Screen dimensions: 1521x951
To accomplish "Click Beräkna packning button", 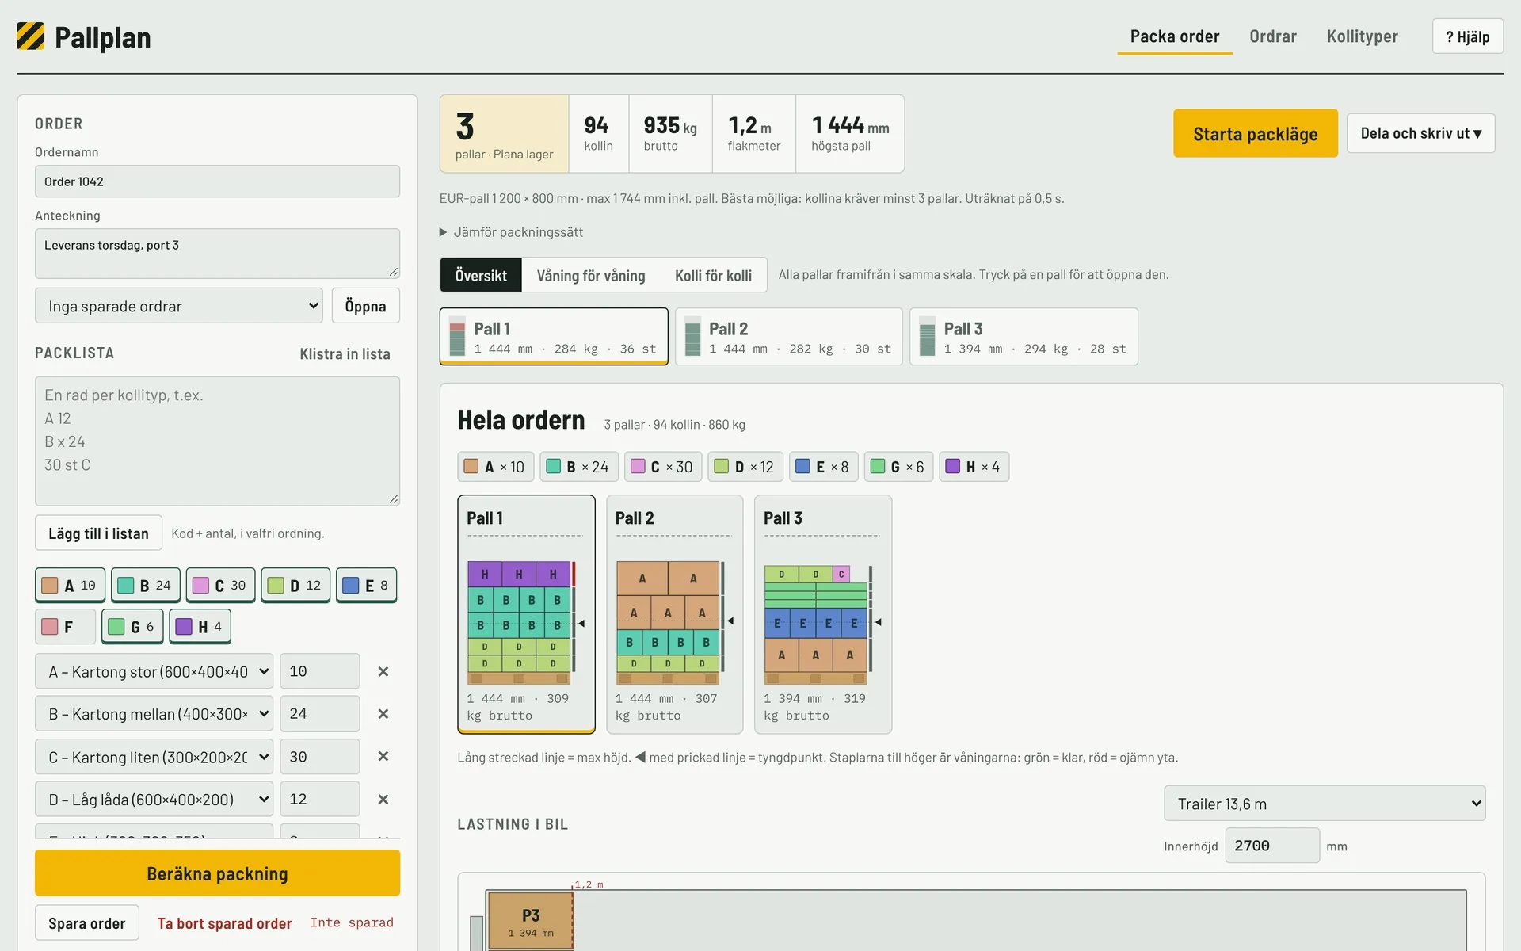I will [x=217, y=873].
